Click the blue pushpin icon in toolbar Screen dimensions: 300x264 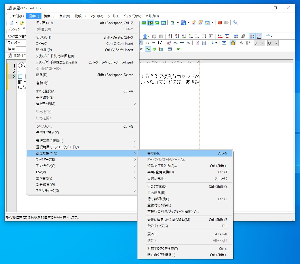tap(235, 23)
